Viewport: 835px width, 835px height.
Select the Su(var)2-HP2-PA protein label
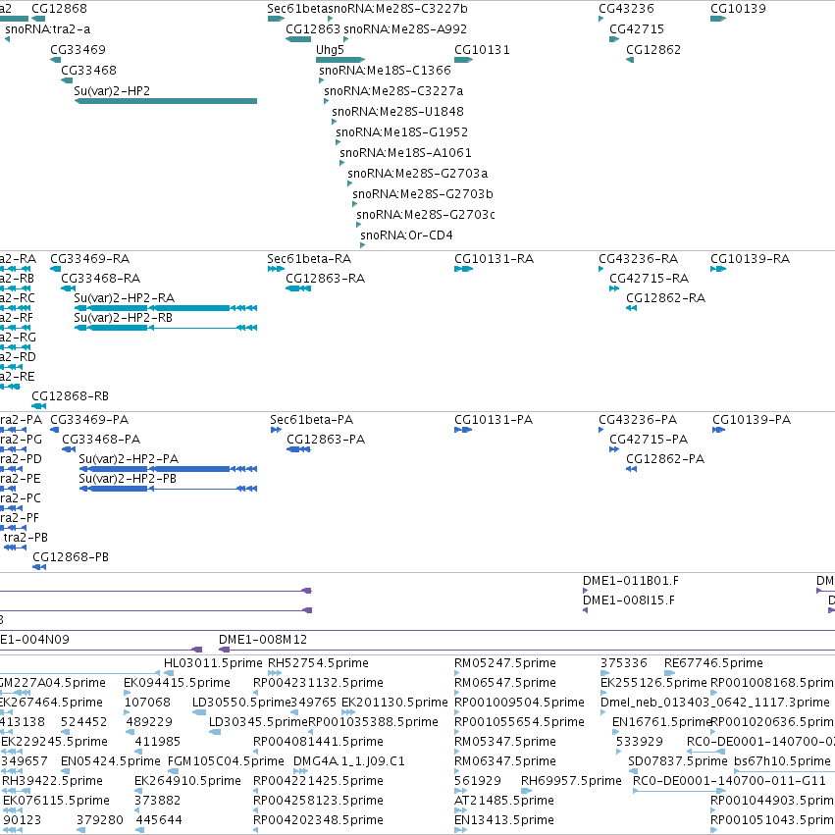coord(129,459)
